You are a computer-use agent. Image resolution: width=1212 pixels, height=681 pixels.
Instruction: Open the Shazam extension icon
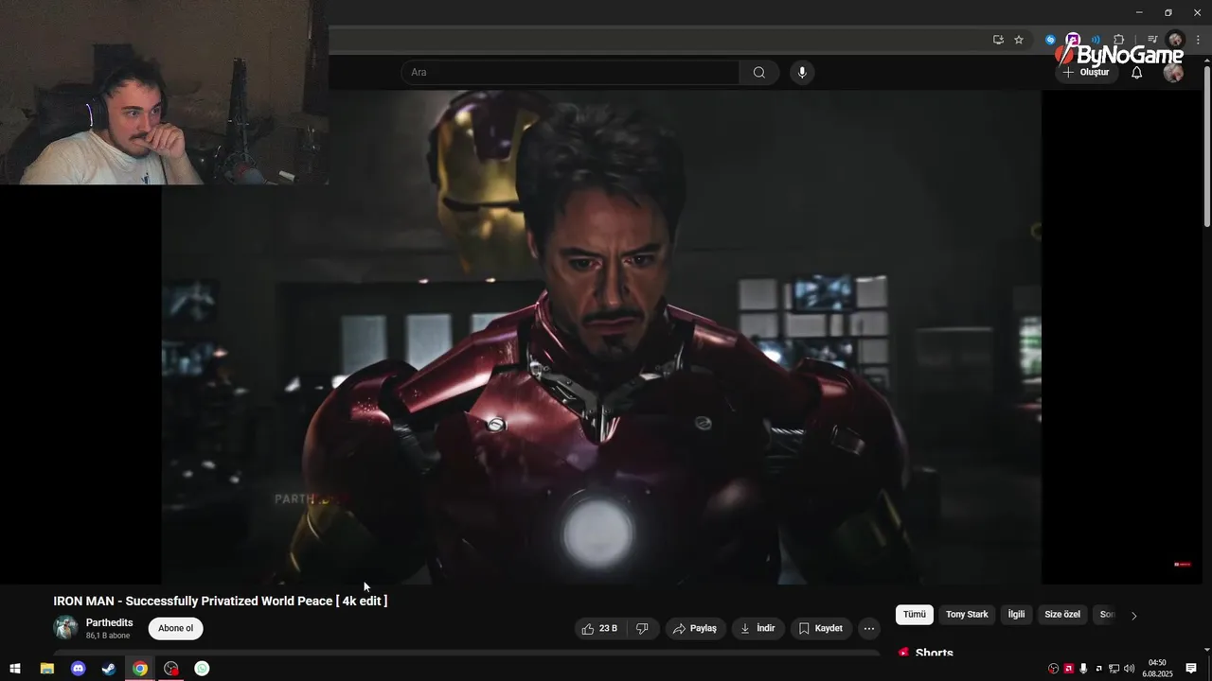point(1050,40)
